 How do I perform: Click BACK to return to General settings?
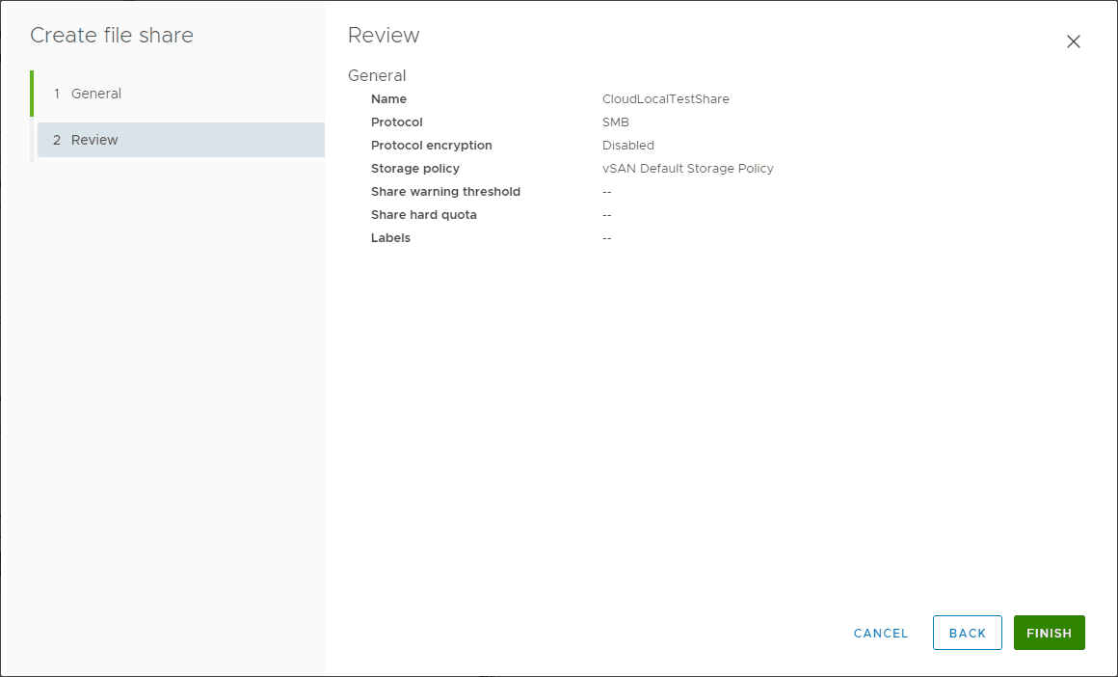pos(967,633)
